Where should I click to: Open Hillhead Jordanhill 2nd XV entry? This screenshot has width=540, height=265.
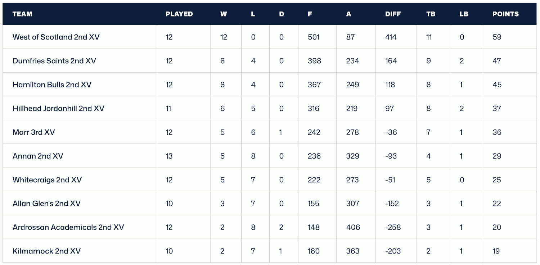tap(58, 109)
